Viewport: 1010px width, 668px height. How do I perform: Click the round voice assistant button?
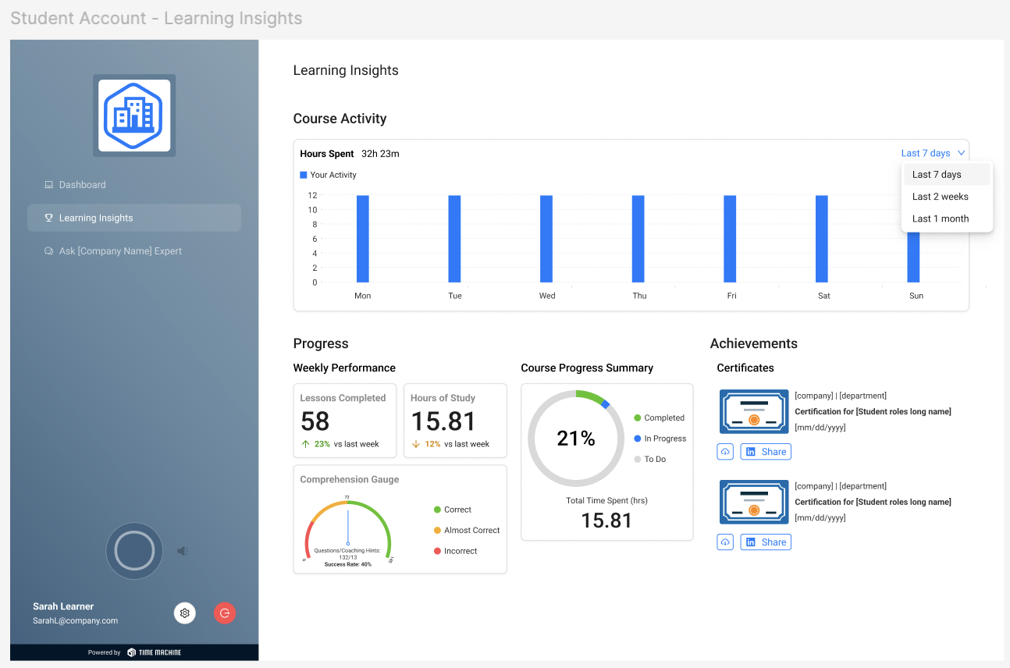[x=134, y=551]
